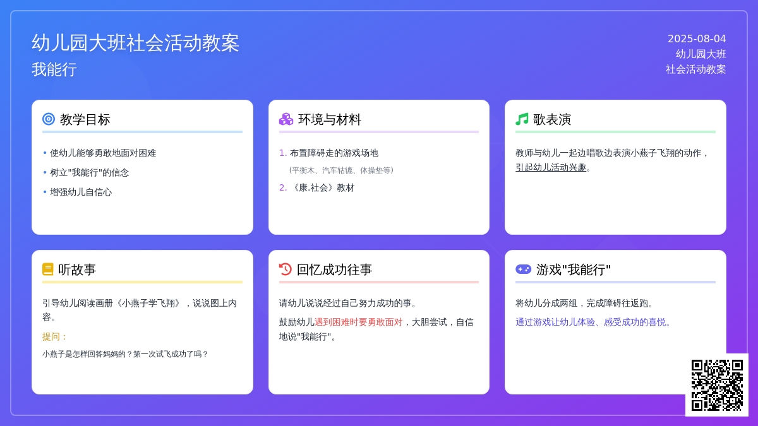The image size is (758, 426).
Task: Click the red text 遇到困难时要勇敢面对
Action: tap(359, 322)
